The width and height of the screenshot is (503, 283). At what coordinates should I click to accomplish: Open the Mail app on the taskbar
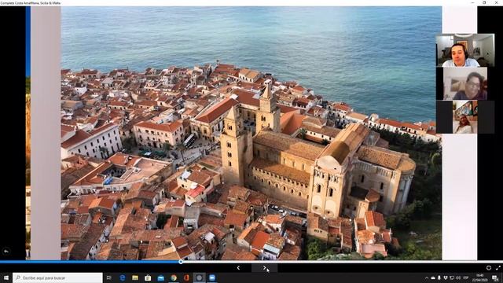(x=160, y=277)
